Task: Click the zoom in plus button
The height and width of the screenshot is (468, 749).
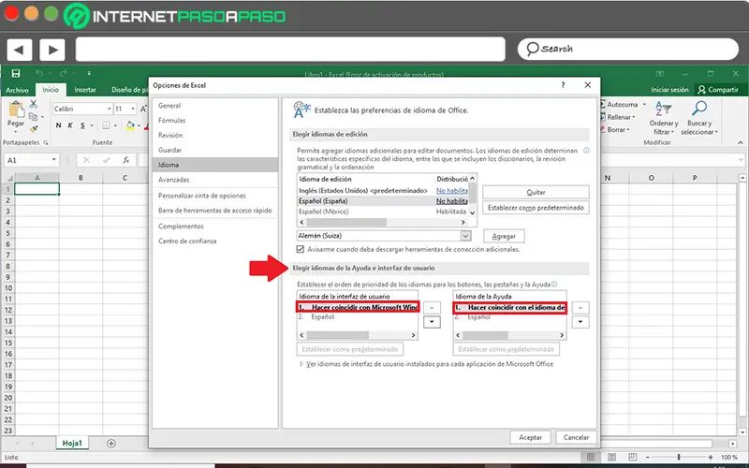Action: [x=711, y=457]
